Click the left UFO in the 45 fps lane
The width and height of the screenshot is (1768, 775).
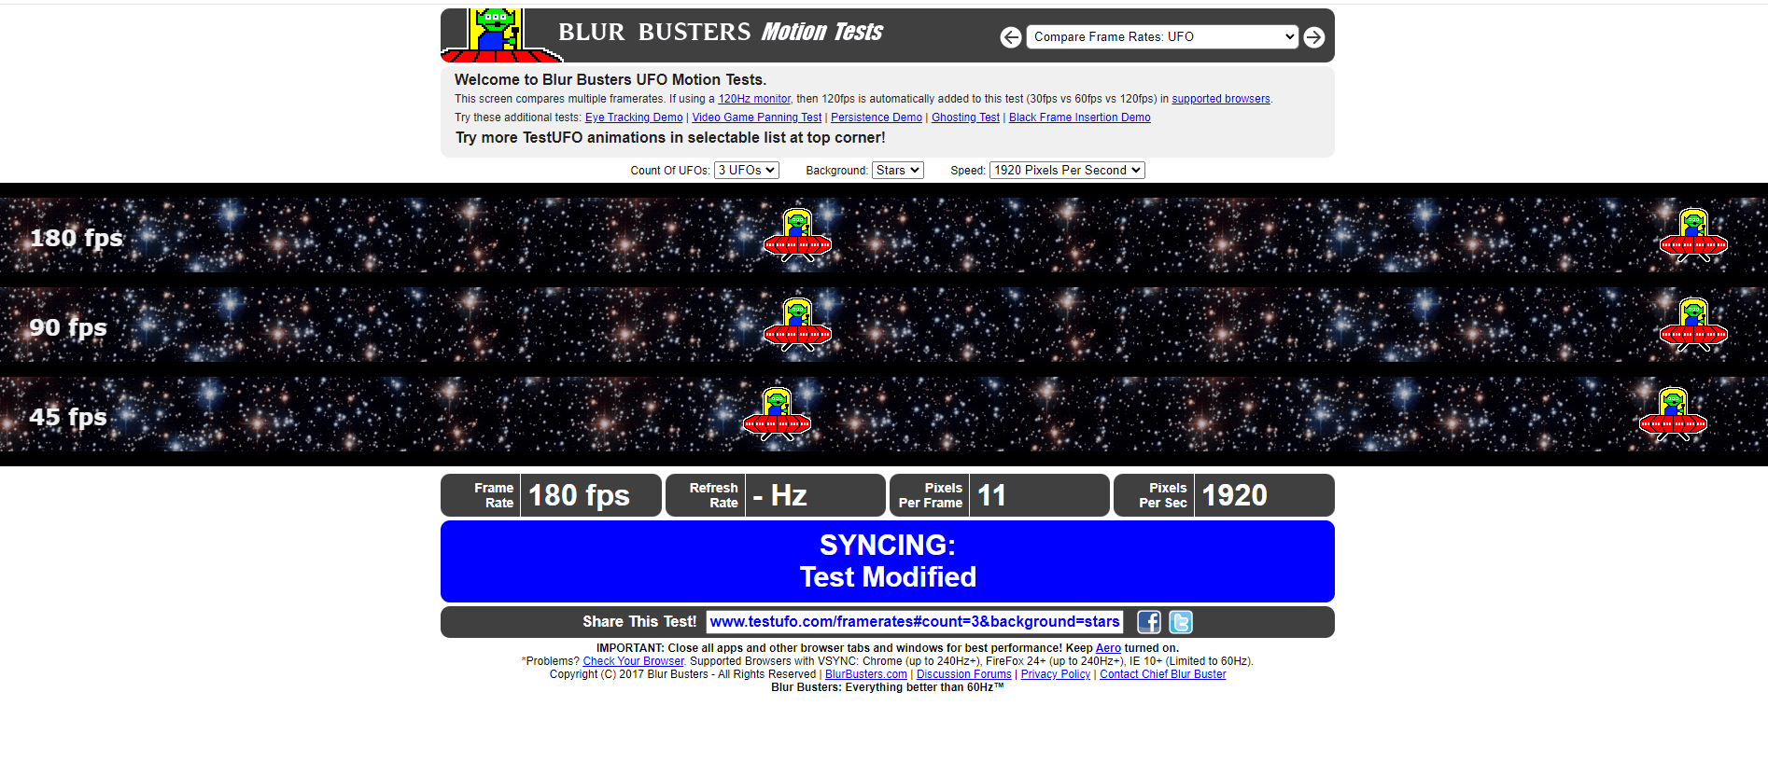[777, 414]
